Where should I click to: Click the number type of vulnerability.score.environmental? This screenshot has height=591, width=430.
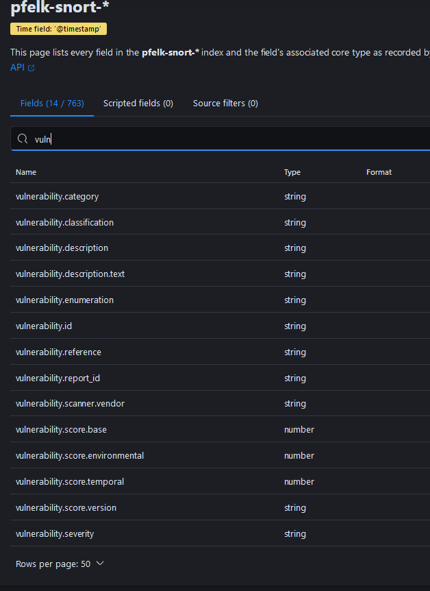(x=299, y=456)
